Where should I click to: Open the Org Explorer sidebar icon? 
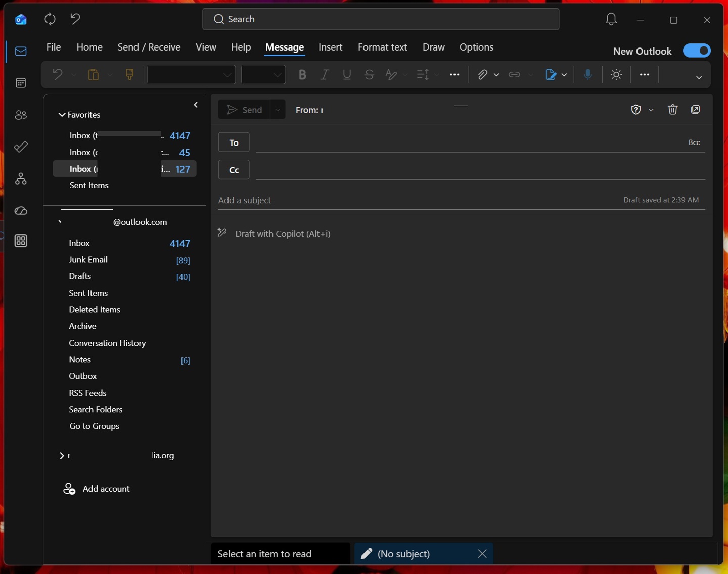pos(21,179)
